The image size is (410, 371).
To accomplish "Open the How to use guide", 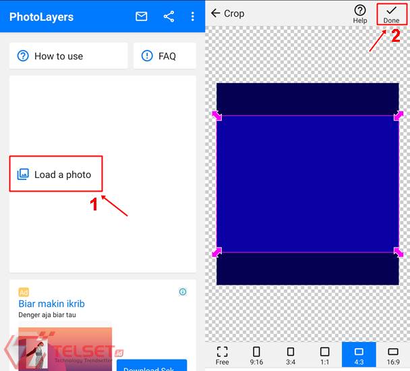I will 68,56.
